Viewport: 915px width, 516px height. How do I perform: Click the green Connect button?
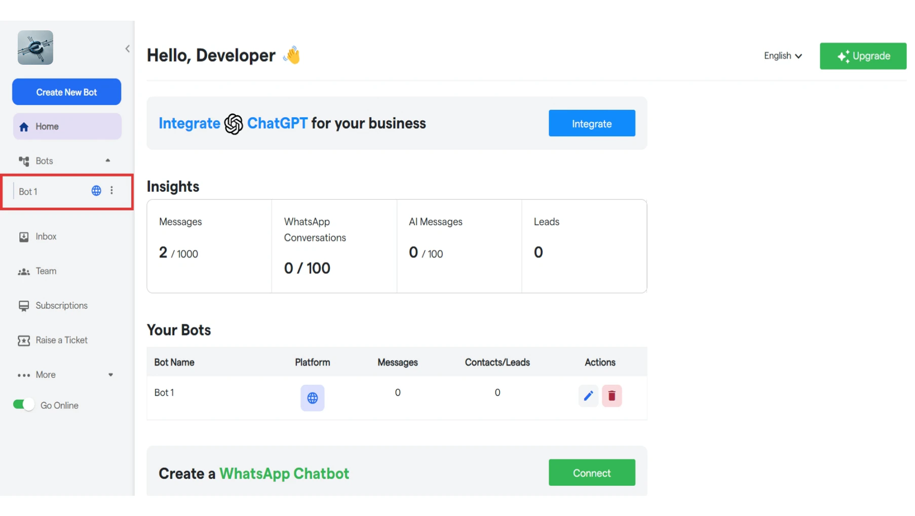592,473
